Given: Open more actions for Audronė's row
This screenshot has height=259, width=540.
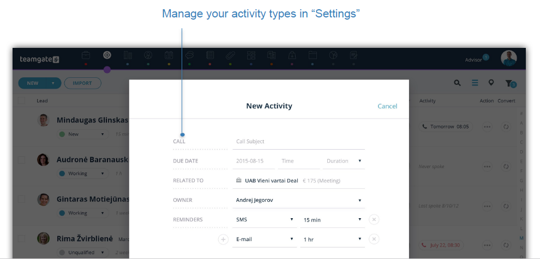Looking at the screenshot, I should coord(487,166).
